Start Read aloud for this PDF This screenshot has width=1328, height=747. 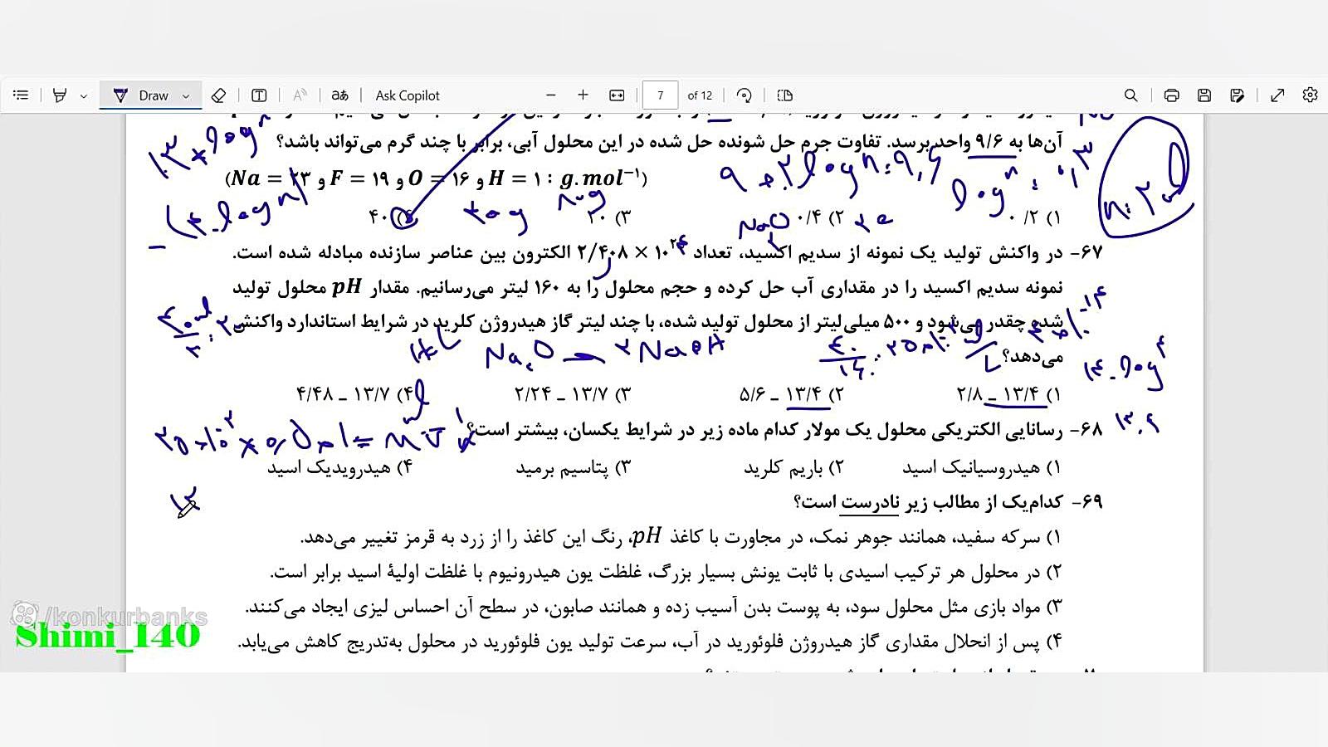300,95
